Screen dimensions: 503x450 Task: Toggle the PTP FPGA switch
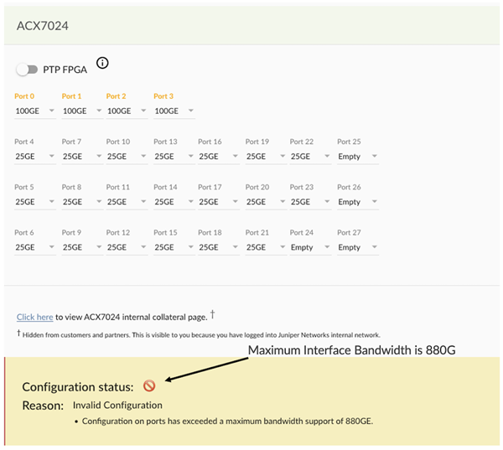27,69
